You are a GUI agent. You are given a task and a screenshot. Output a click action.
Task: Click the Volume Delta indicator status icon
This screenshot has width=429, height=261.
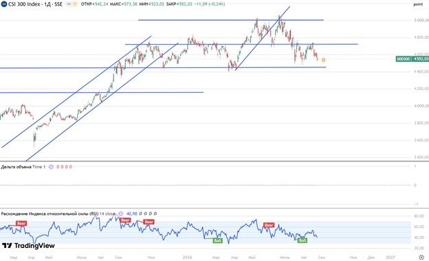(51, 167)
